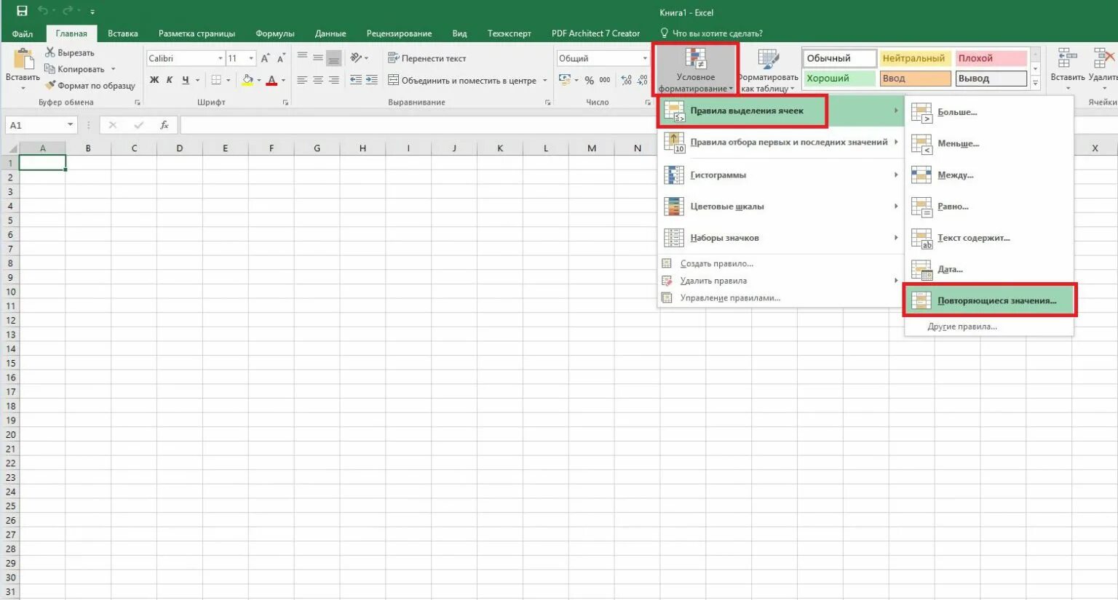The height and width of the screenshot is (600, 1118).
Task: Toggle Underline (Ч) formatting
Action: (x=186, y=80)
